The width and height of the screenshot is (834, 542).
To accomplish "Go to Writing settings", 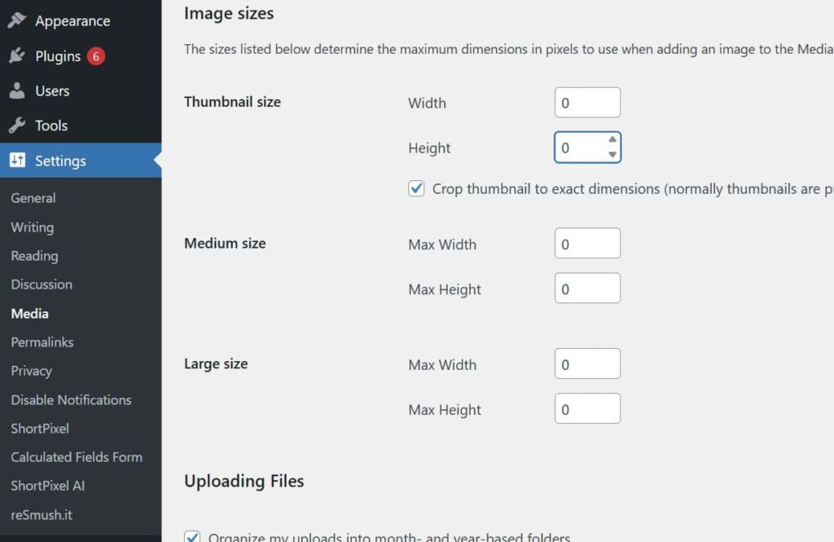I will click(32, 227).
